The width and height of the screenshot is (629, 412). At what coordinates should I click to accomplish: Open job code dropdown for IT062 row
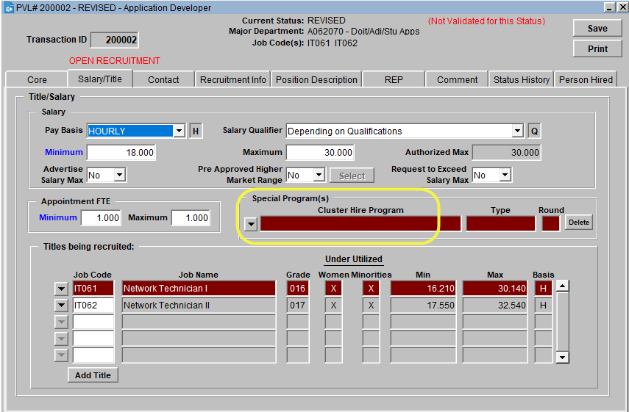[61, 305]
